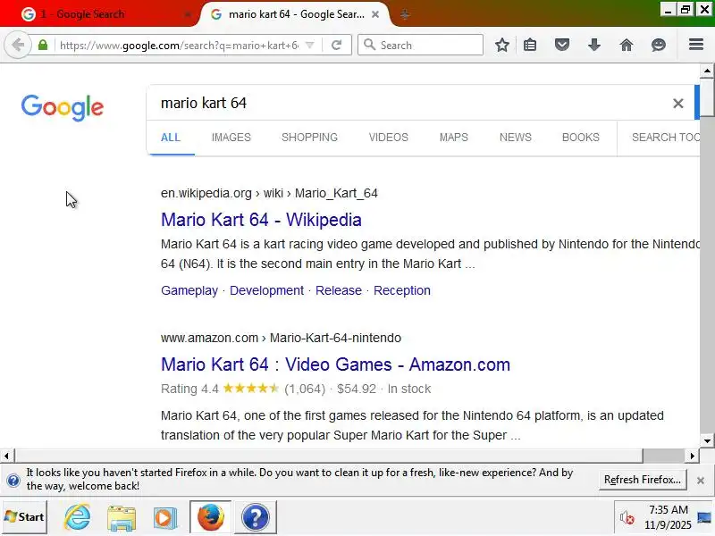This screenshot has width=715, height=536.
Task: Close the 'mario kart 64' browser tab
Action: pyautogui.click(x=375, y=14)
